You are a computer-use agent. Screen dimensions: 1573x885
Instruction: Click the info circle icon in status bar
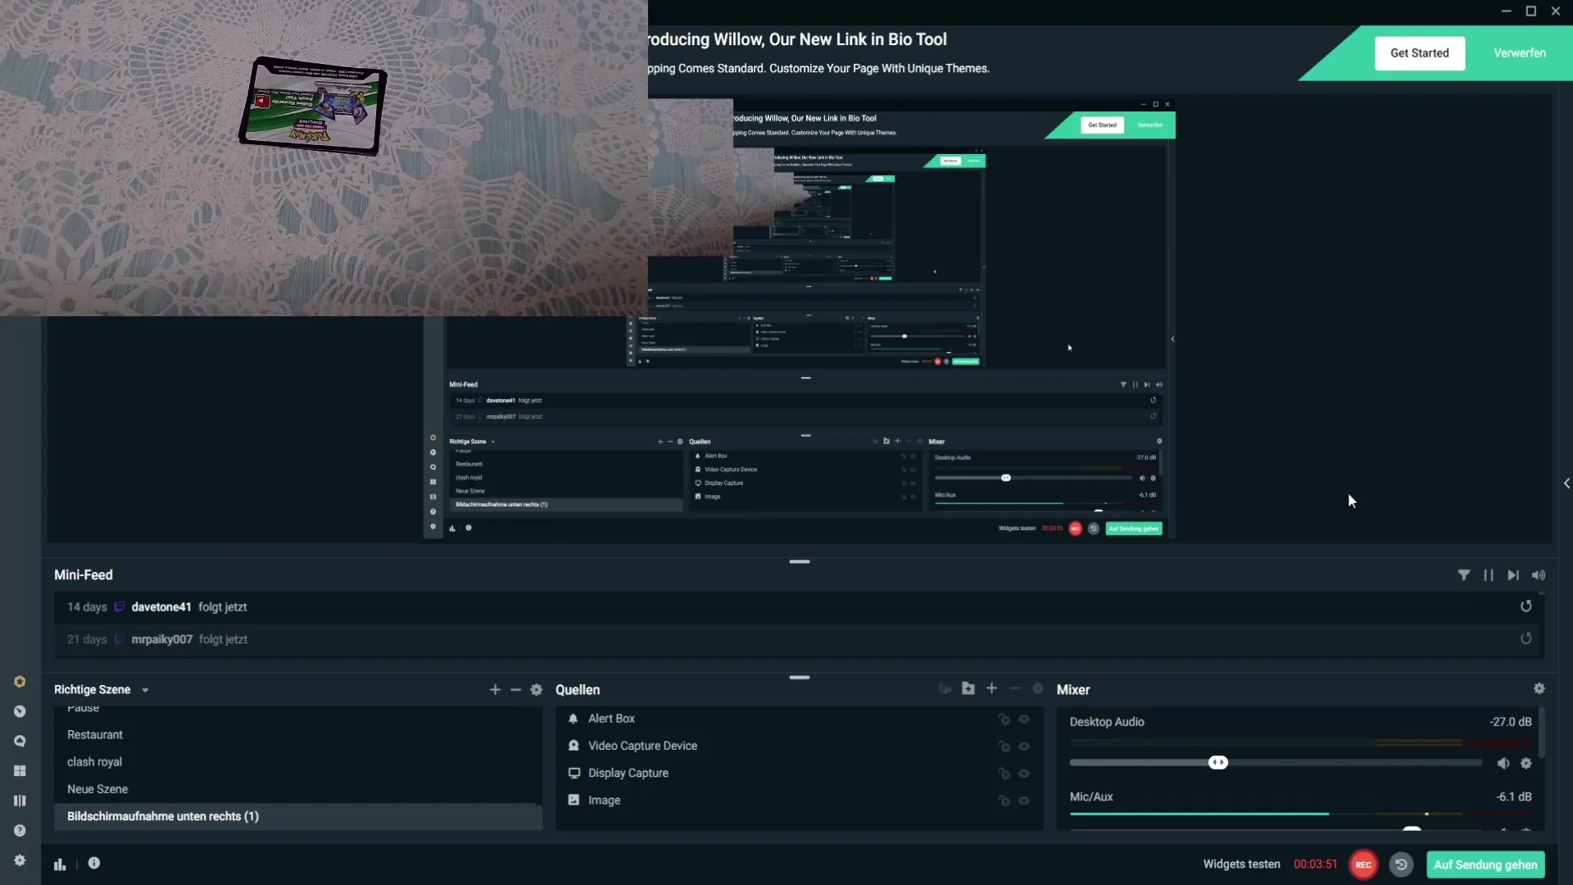tap(94, 863)
